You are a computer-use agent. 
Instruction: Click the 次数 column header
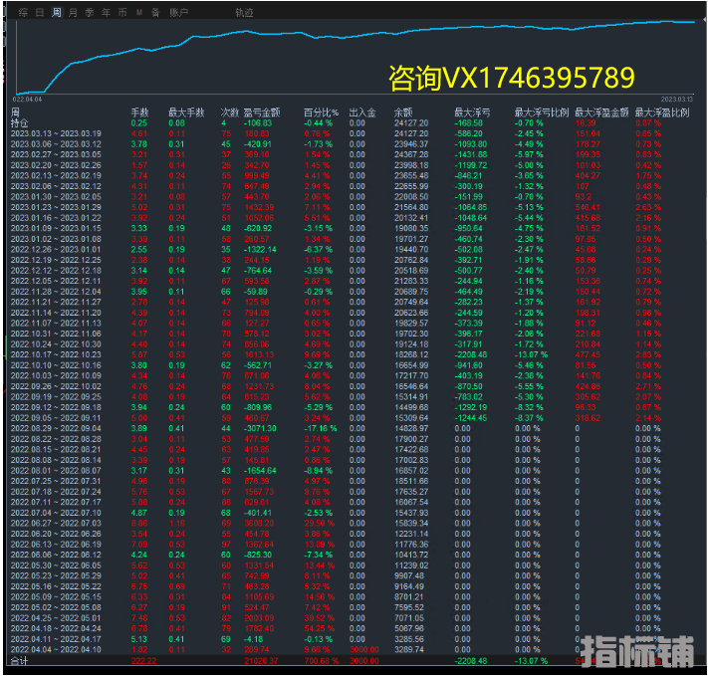228,113
